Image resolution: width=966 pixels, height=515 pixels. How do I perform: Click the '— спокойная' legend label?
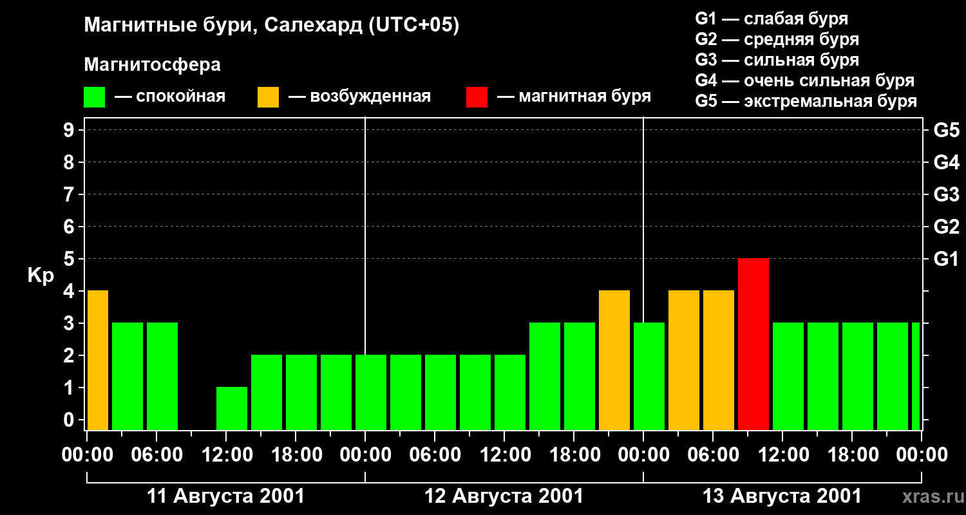point(170,97)
